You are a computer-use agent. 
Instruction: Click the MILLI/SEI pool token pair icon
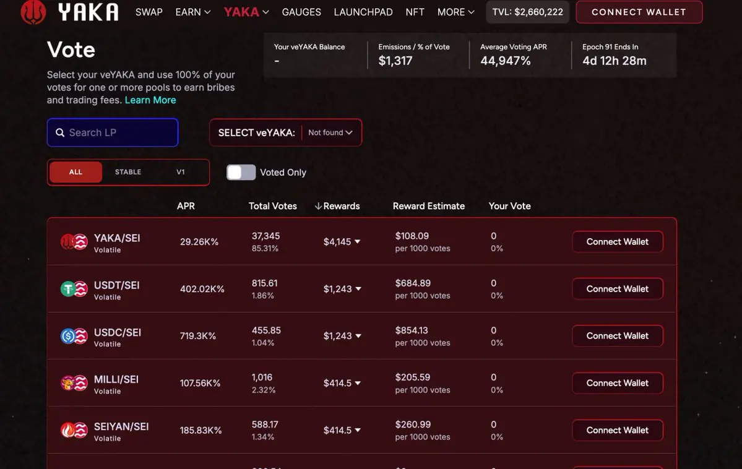click(x=74, y=383)
